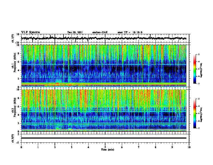This screenshot has width=213, height=165.
Task: Click the time axis tick labeled 2
Action: tap(55, 147)
